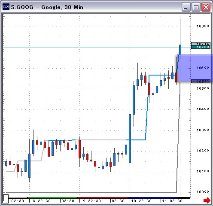Click the green session bar on time axis

pos(52,198)
